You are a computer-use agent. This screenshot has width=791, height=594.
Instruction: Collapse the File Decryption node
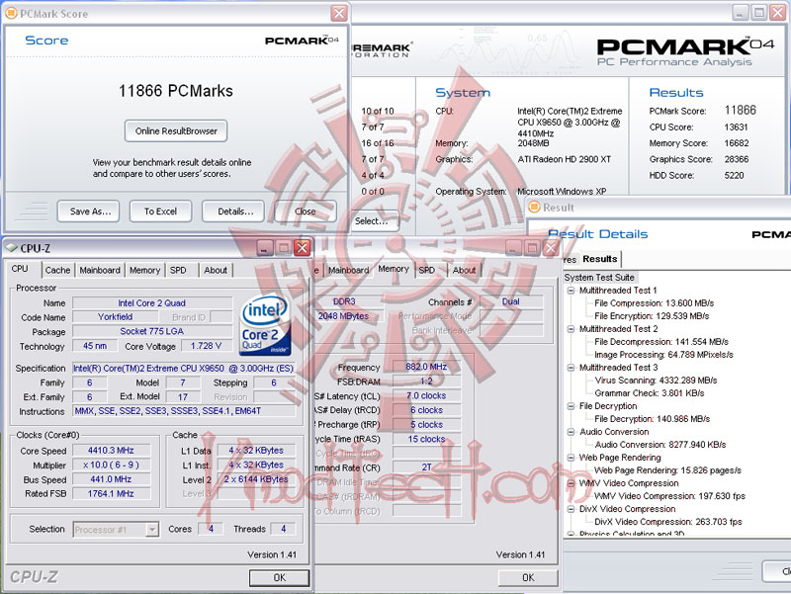tap(571, 406)
